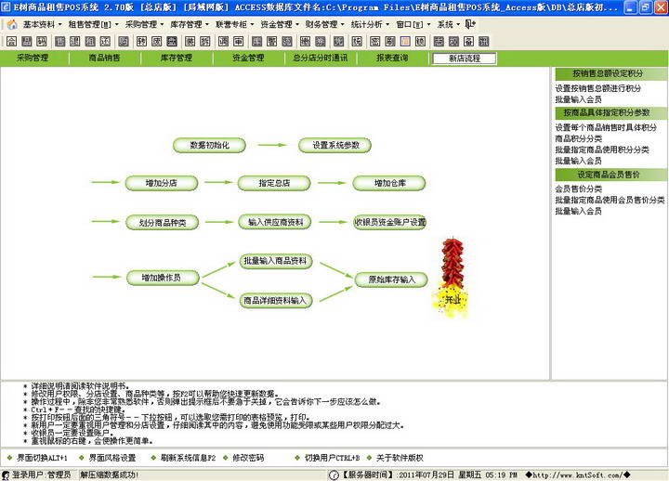This screenshot has width=669, height=481.
Task: Open the 批量指定商品使用会员售价分类 link
Action: tap(610, 200)
